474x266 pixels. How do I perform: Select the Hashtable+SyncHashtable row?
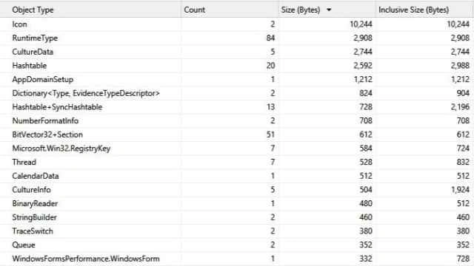237,107
